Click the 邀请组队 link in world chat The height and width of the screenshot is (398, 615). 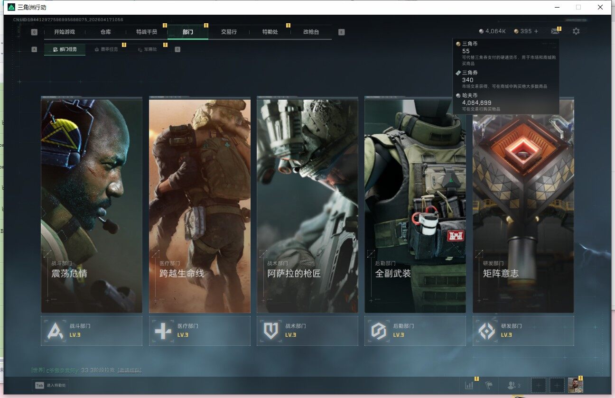pos(130,370)
